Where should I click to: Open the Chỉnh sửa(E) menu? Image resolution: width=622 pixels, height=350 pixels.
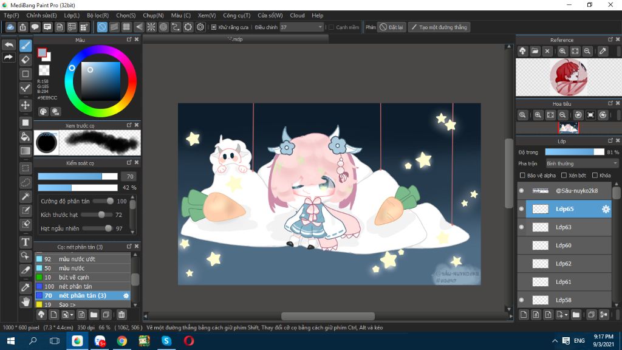pos(41,15)
